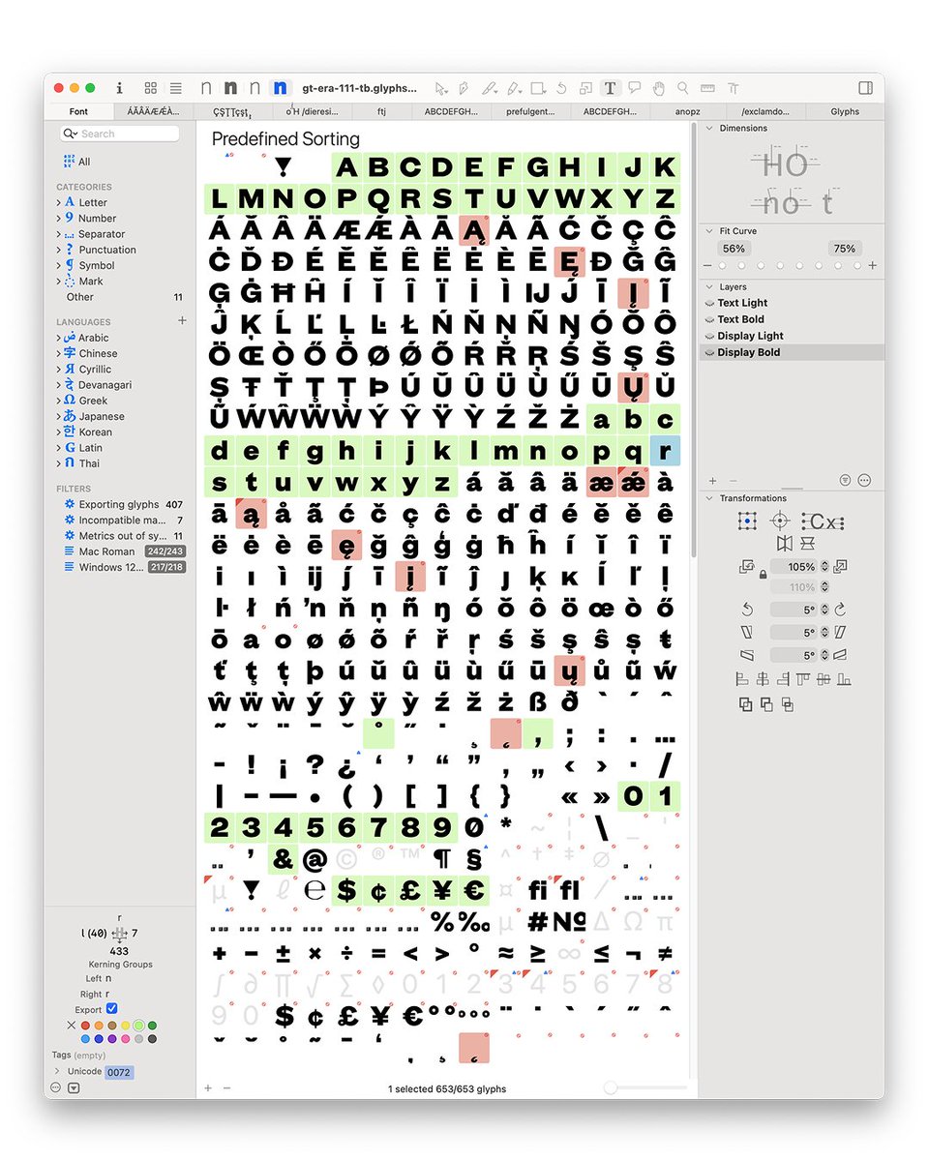Select the arrow Select tool

441,88
